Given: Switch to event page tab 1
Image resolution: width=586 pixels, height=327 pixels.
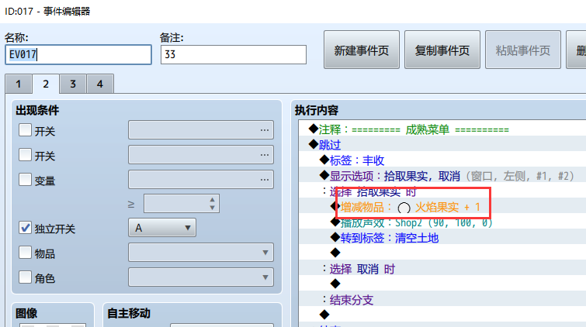Looking at the screenshot, I should tap(19, 84).
